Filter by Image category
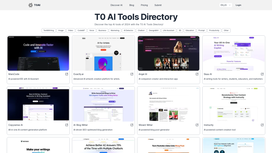Screen dimensions: 272x153 (61, 30)
